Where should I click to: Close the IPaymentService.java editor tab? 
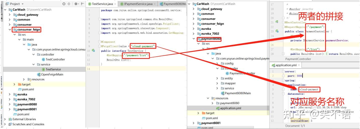click(155, 4)
